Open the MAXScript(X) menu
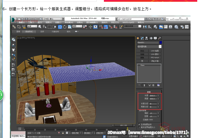 click(x=128, y=22)
